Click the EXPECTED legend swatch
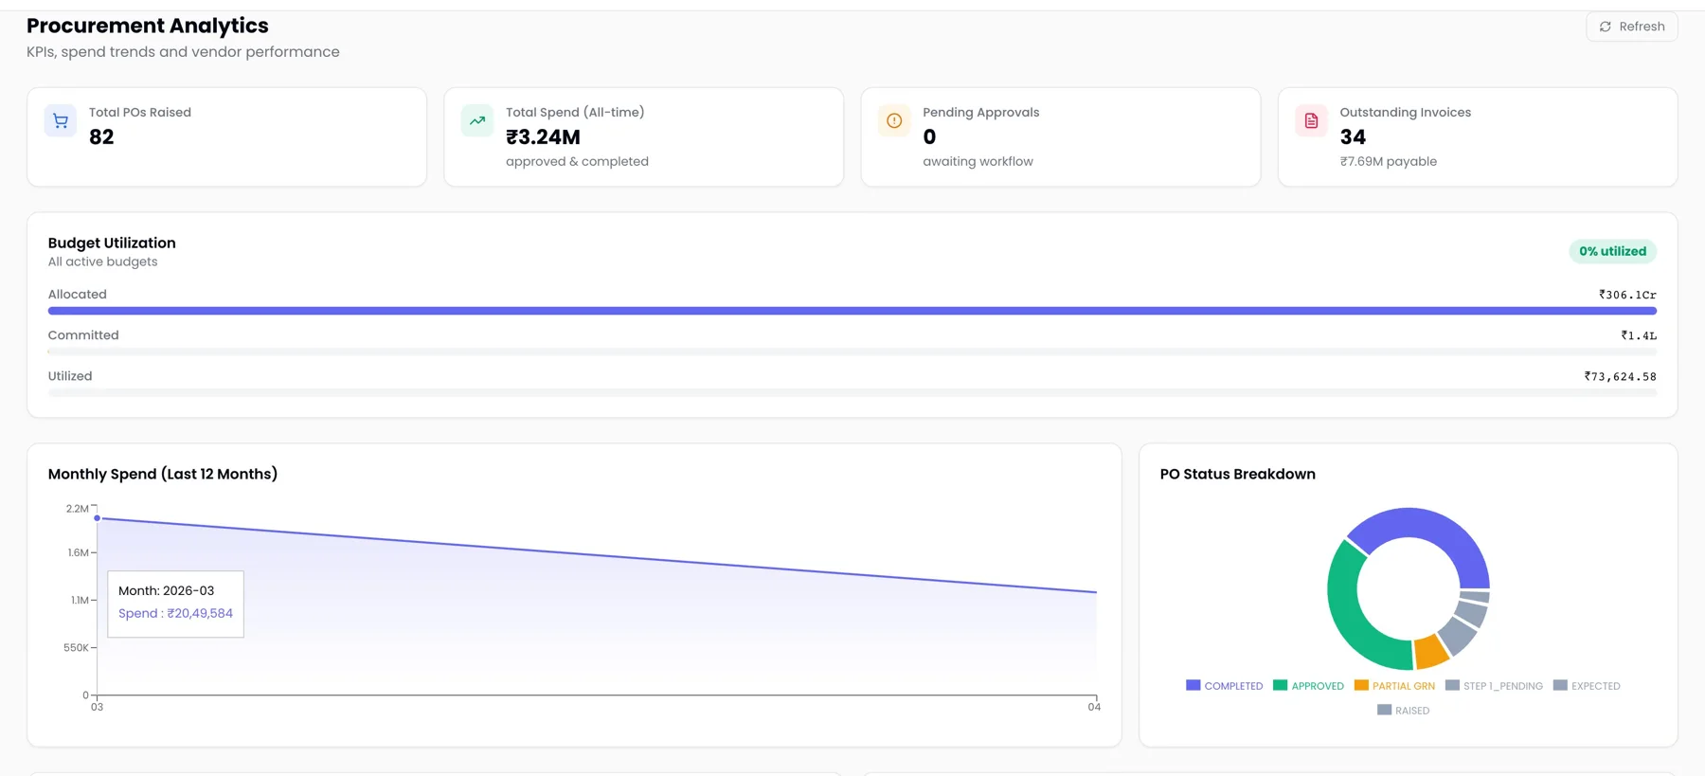 tap(1560, 685)
